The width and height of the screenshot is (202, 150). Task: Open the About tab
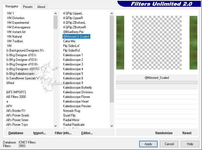41,7
